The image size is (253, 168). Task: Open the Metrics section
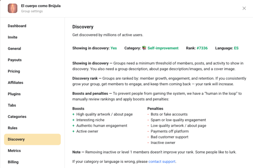pyautogui.click(x=14, y=150)
